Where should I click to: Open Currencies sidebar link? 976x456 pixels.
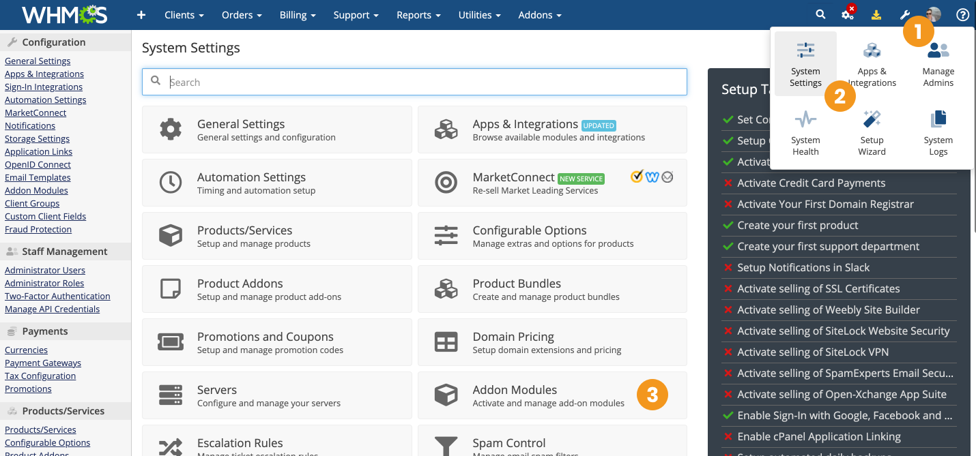pyautogui.click(x=26, y=350)
